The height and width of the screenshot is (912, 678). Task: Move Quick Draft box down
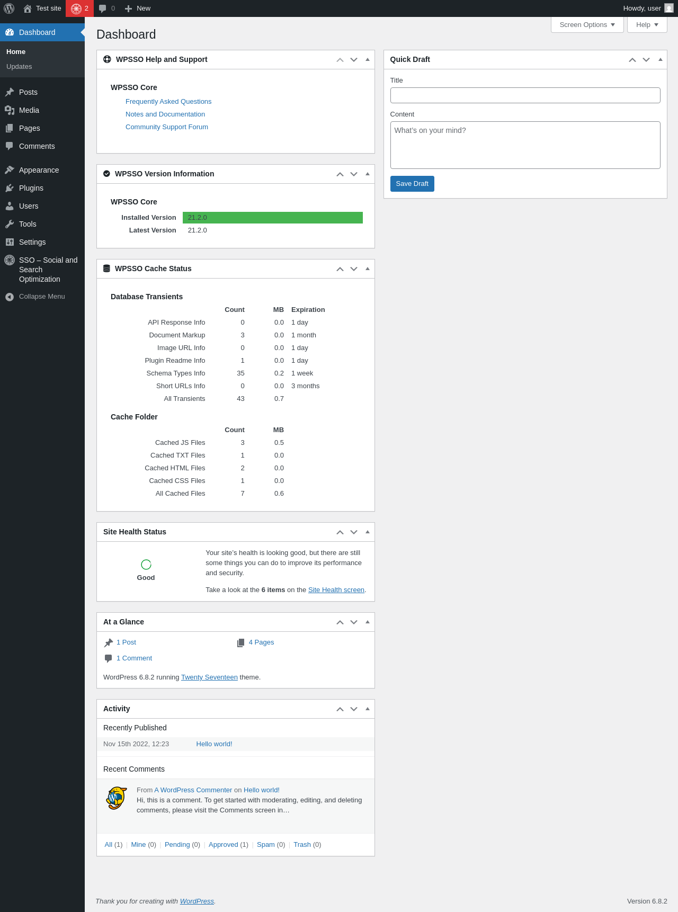(x=646, y=60)
